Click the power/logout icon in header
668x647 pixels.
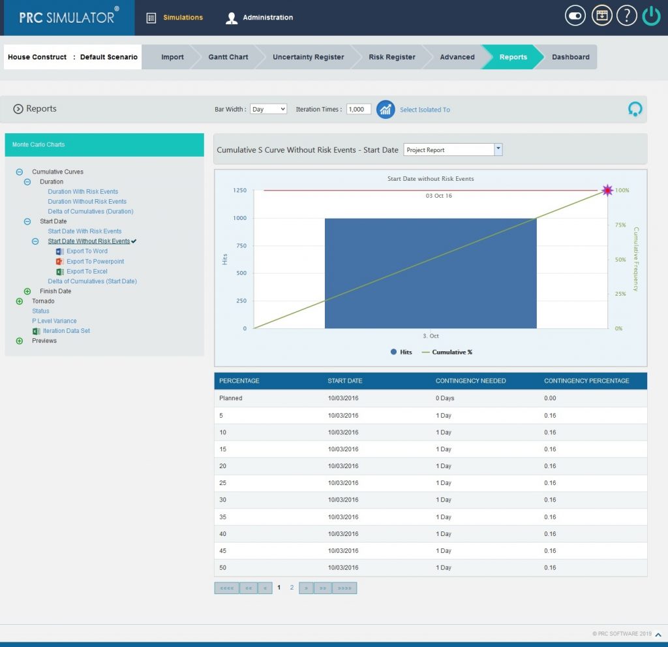click(x=651, y=16)
